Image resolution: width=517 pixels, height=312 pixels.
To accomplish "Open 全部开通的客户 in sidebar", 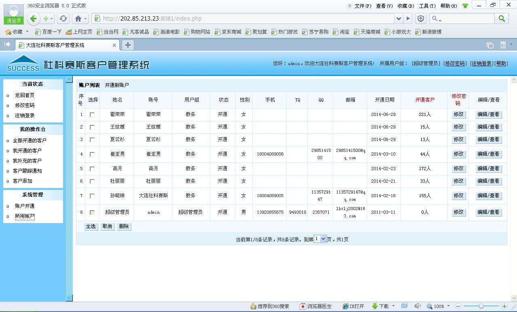I will pos(30,141).
